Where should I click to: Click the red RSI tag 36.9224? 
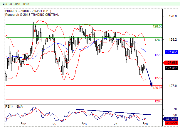171,123
